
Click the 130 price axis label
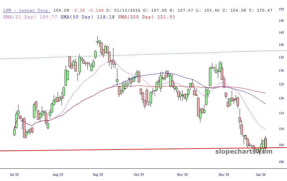(281, 70)
